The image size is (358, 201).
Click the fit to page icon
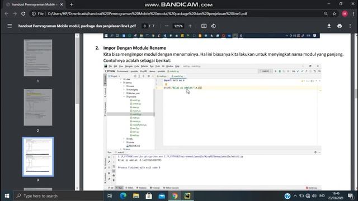pyautogui.click(x=204, y=26)
